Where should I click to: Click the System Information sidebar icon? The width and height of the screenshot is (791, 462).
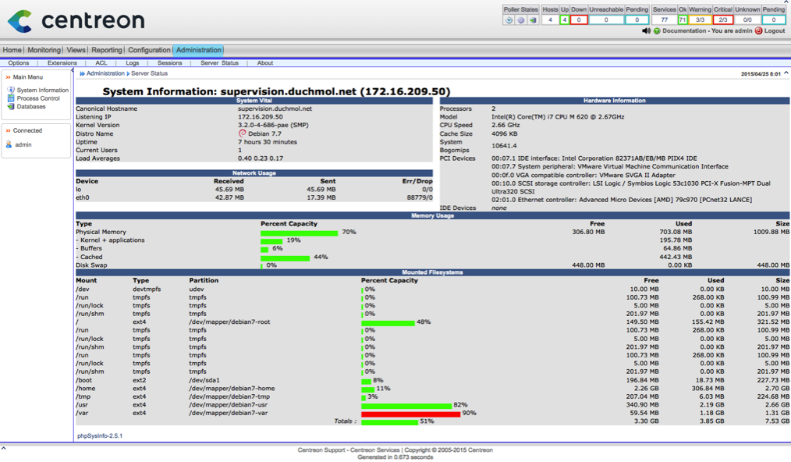click(11, 91)
